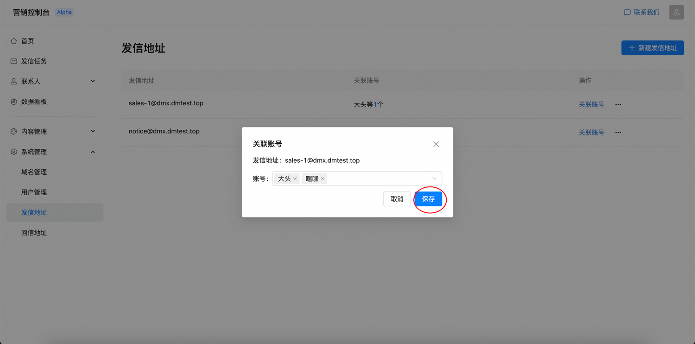The width and height of the screenshot is (695, 344).
Task: Click the 关联账号 column header
Action: tap(366, 80)
